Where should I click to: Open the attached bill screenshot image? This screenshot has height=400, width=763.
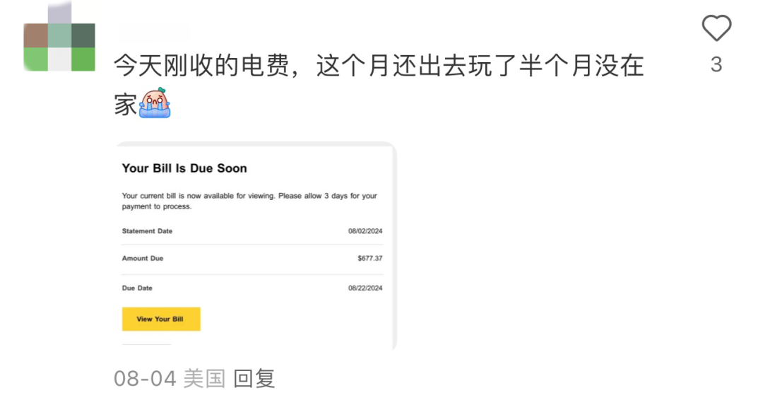click(x=256, y=246)
